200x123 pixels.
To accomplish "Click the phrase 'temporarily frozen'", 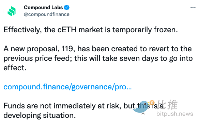I will [x=145, y=30].
